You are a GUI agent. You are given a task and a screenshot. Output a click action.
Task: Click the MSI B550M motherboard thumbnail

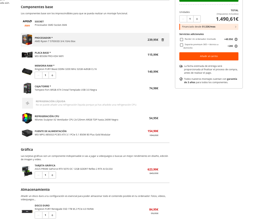click(x=27, y=55)
